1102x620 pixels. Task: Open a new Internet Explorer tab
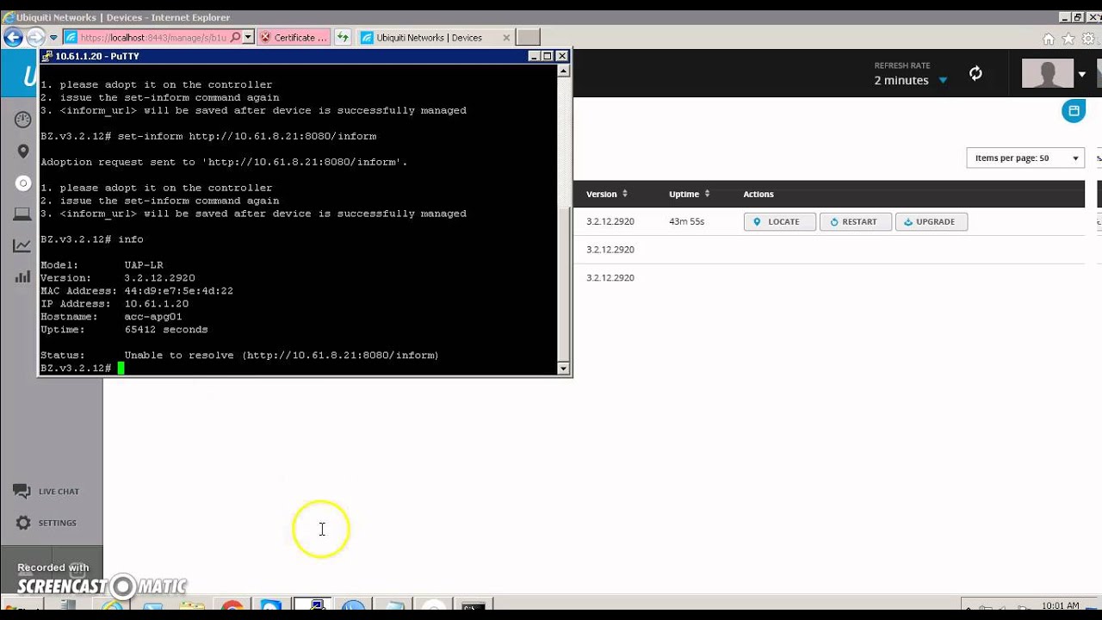(528, 37)
